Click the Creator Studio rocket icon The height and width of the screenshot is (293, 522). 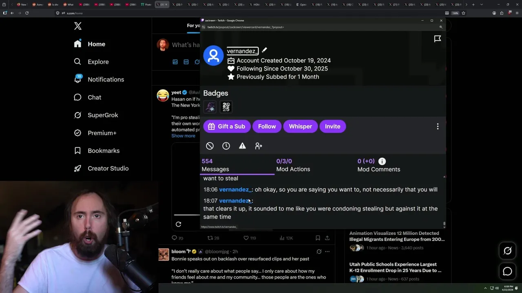click(x=77, y=168)
